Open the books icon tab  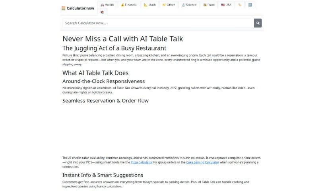[102, 12]
